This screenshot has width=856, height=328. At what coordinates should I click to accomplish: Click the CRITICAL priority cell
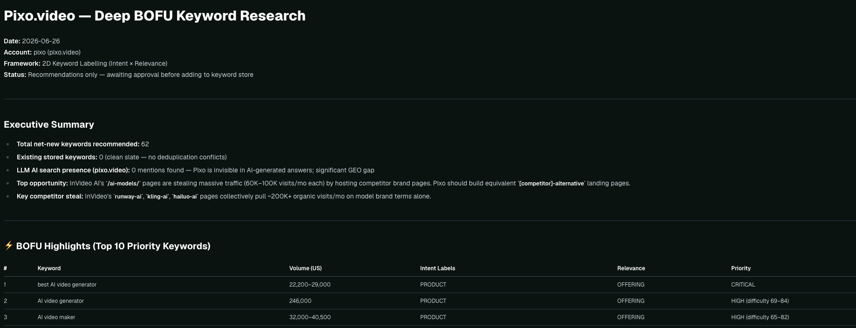[x=743, y=285]
